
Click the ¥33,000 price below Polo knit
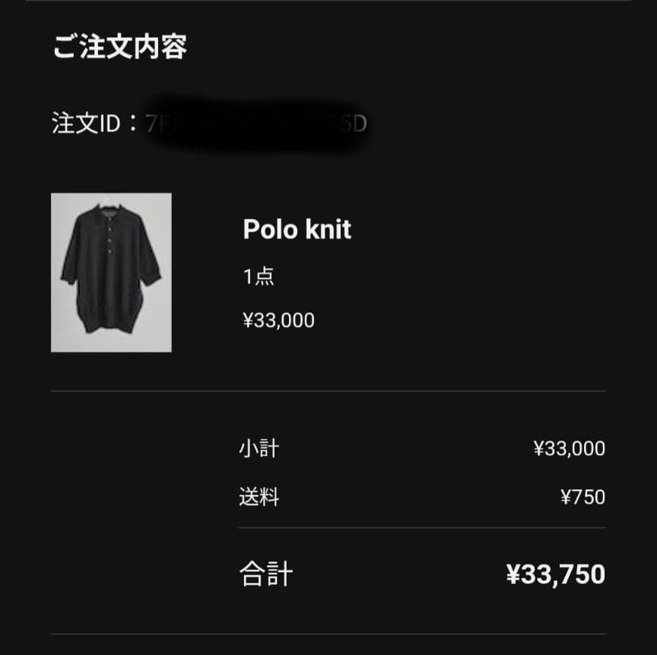pyautogui.click(x=278, y=321)
